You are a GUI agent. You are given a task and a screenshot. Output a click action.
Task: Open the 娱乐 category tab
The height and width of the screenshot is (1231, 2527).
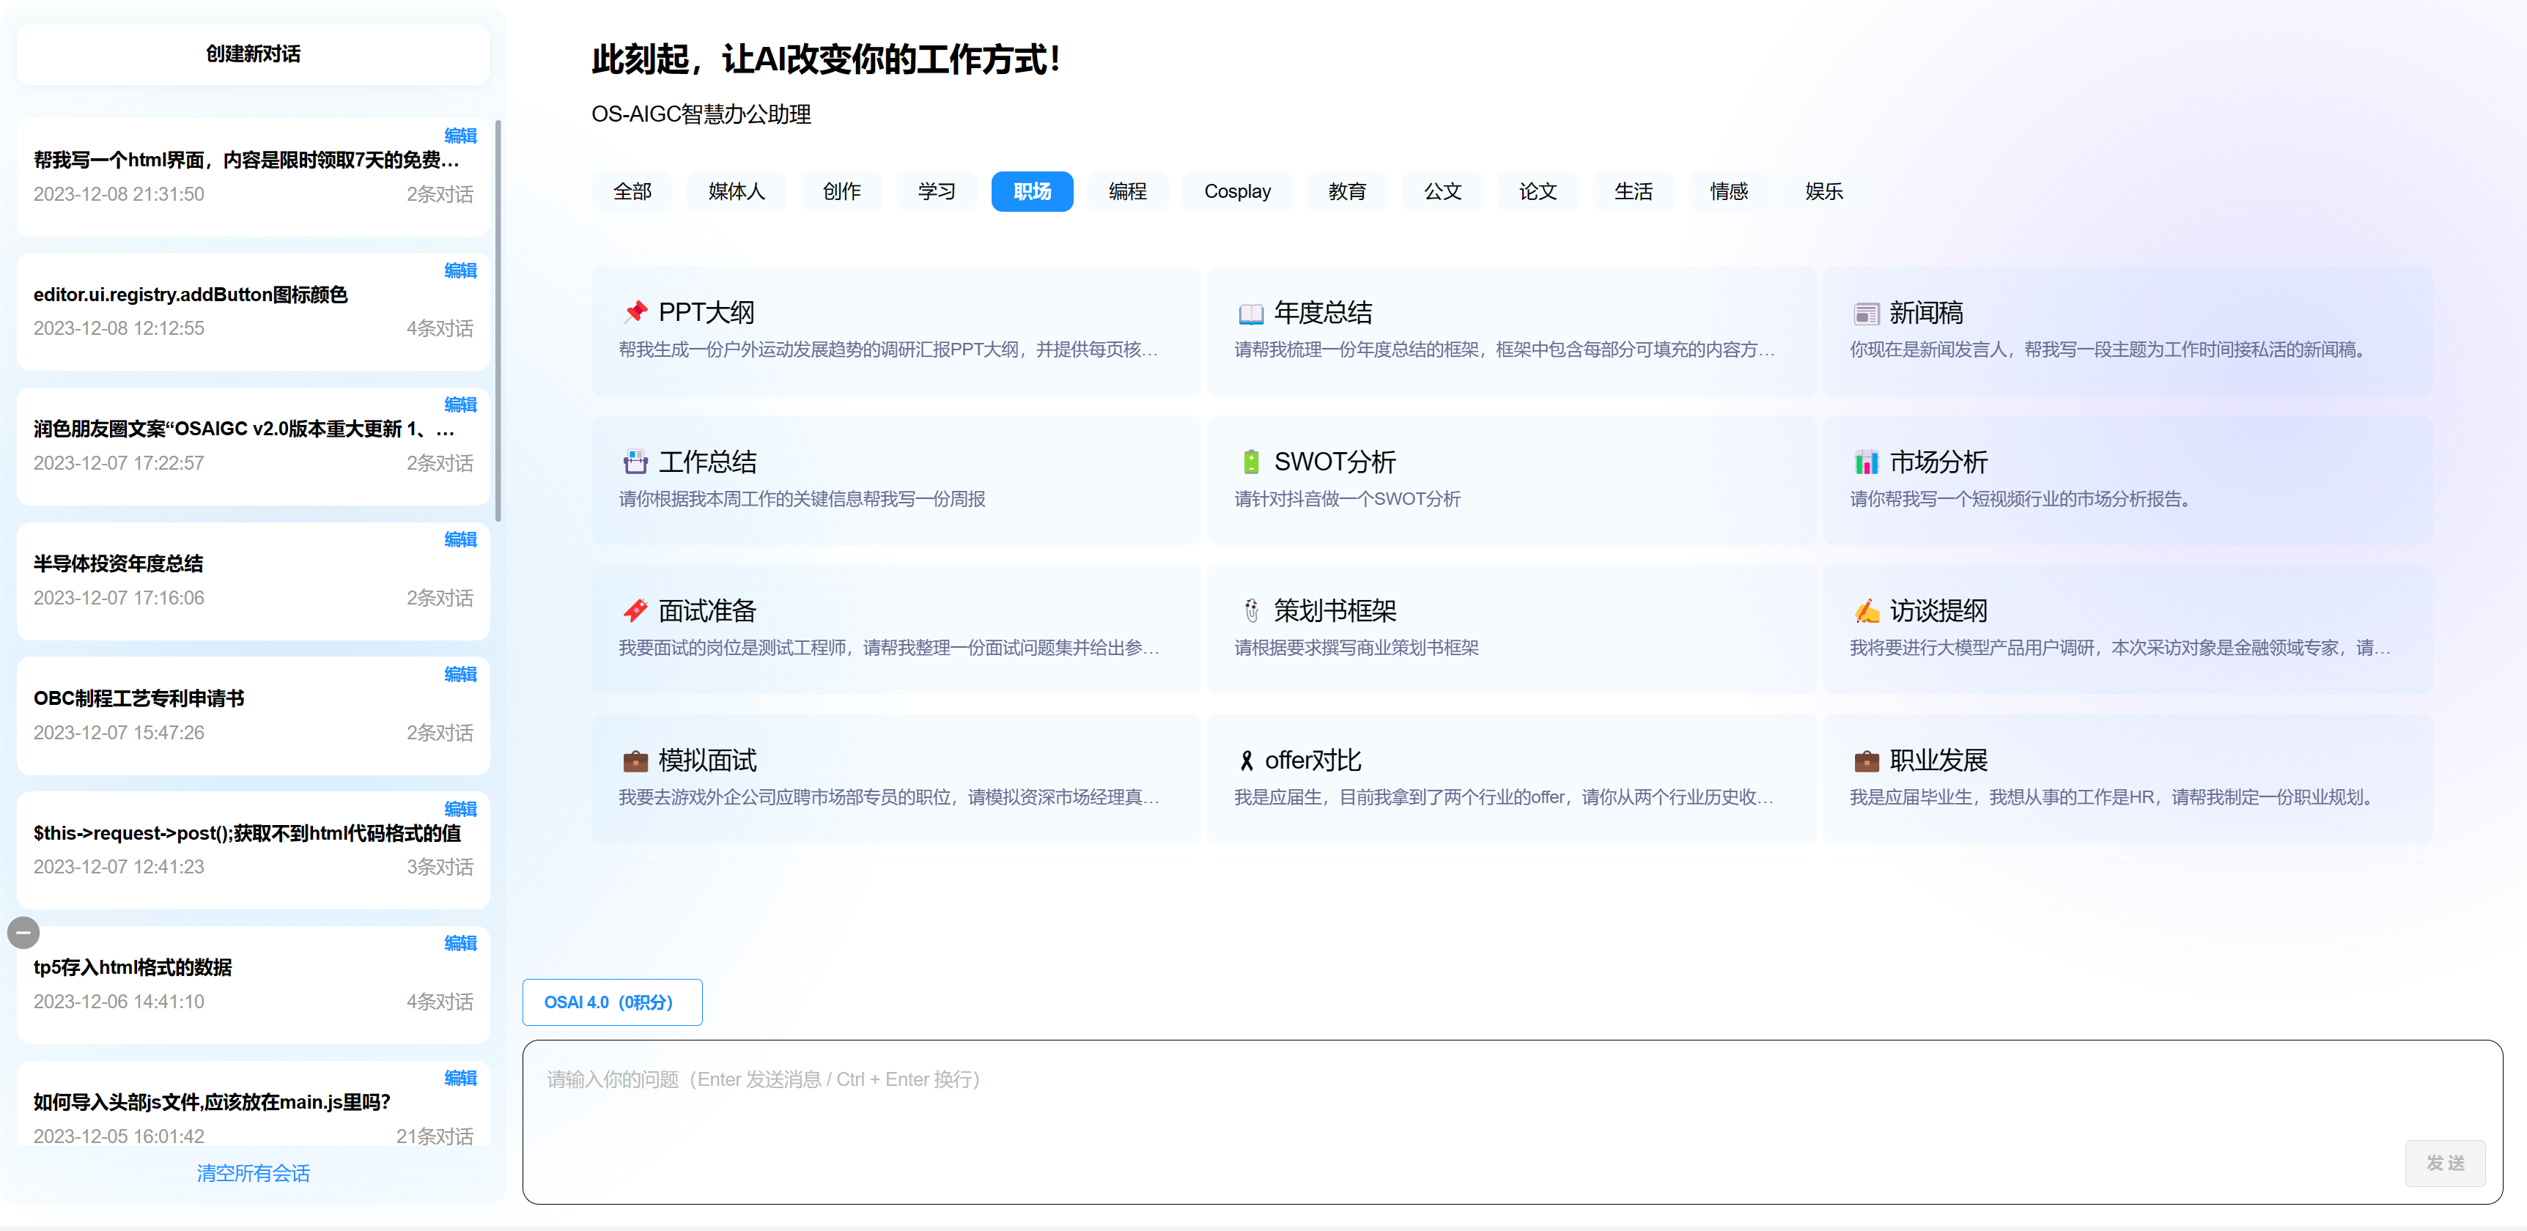pos(1823,191)
